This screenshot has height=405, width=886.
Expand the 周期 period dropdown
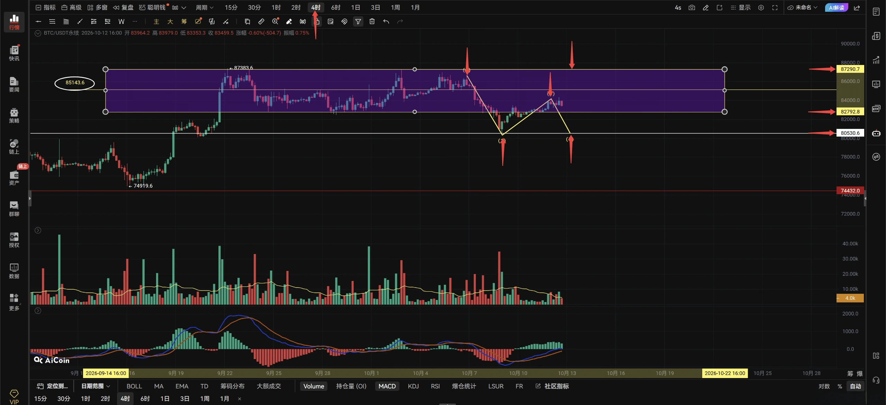pos(205,8)
